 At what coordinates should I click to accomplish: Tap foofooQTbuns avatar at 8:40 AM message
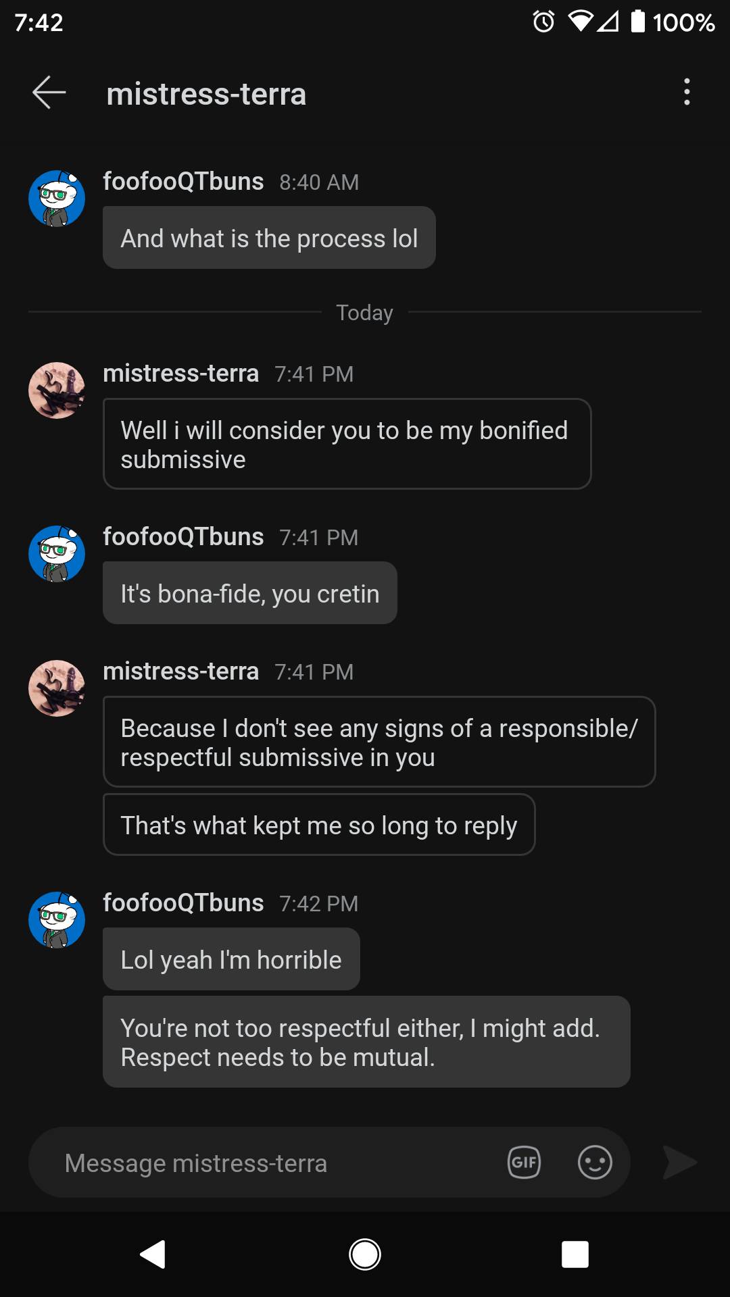(x=57, y=199)
